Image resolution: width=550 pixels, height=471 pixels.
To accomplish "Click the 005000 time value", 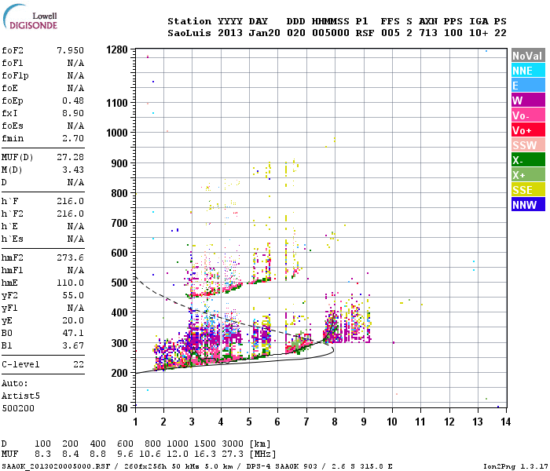I will point(331,33).
